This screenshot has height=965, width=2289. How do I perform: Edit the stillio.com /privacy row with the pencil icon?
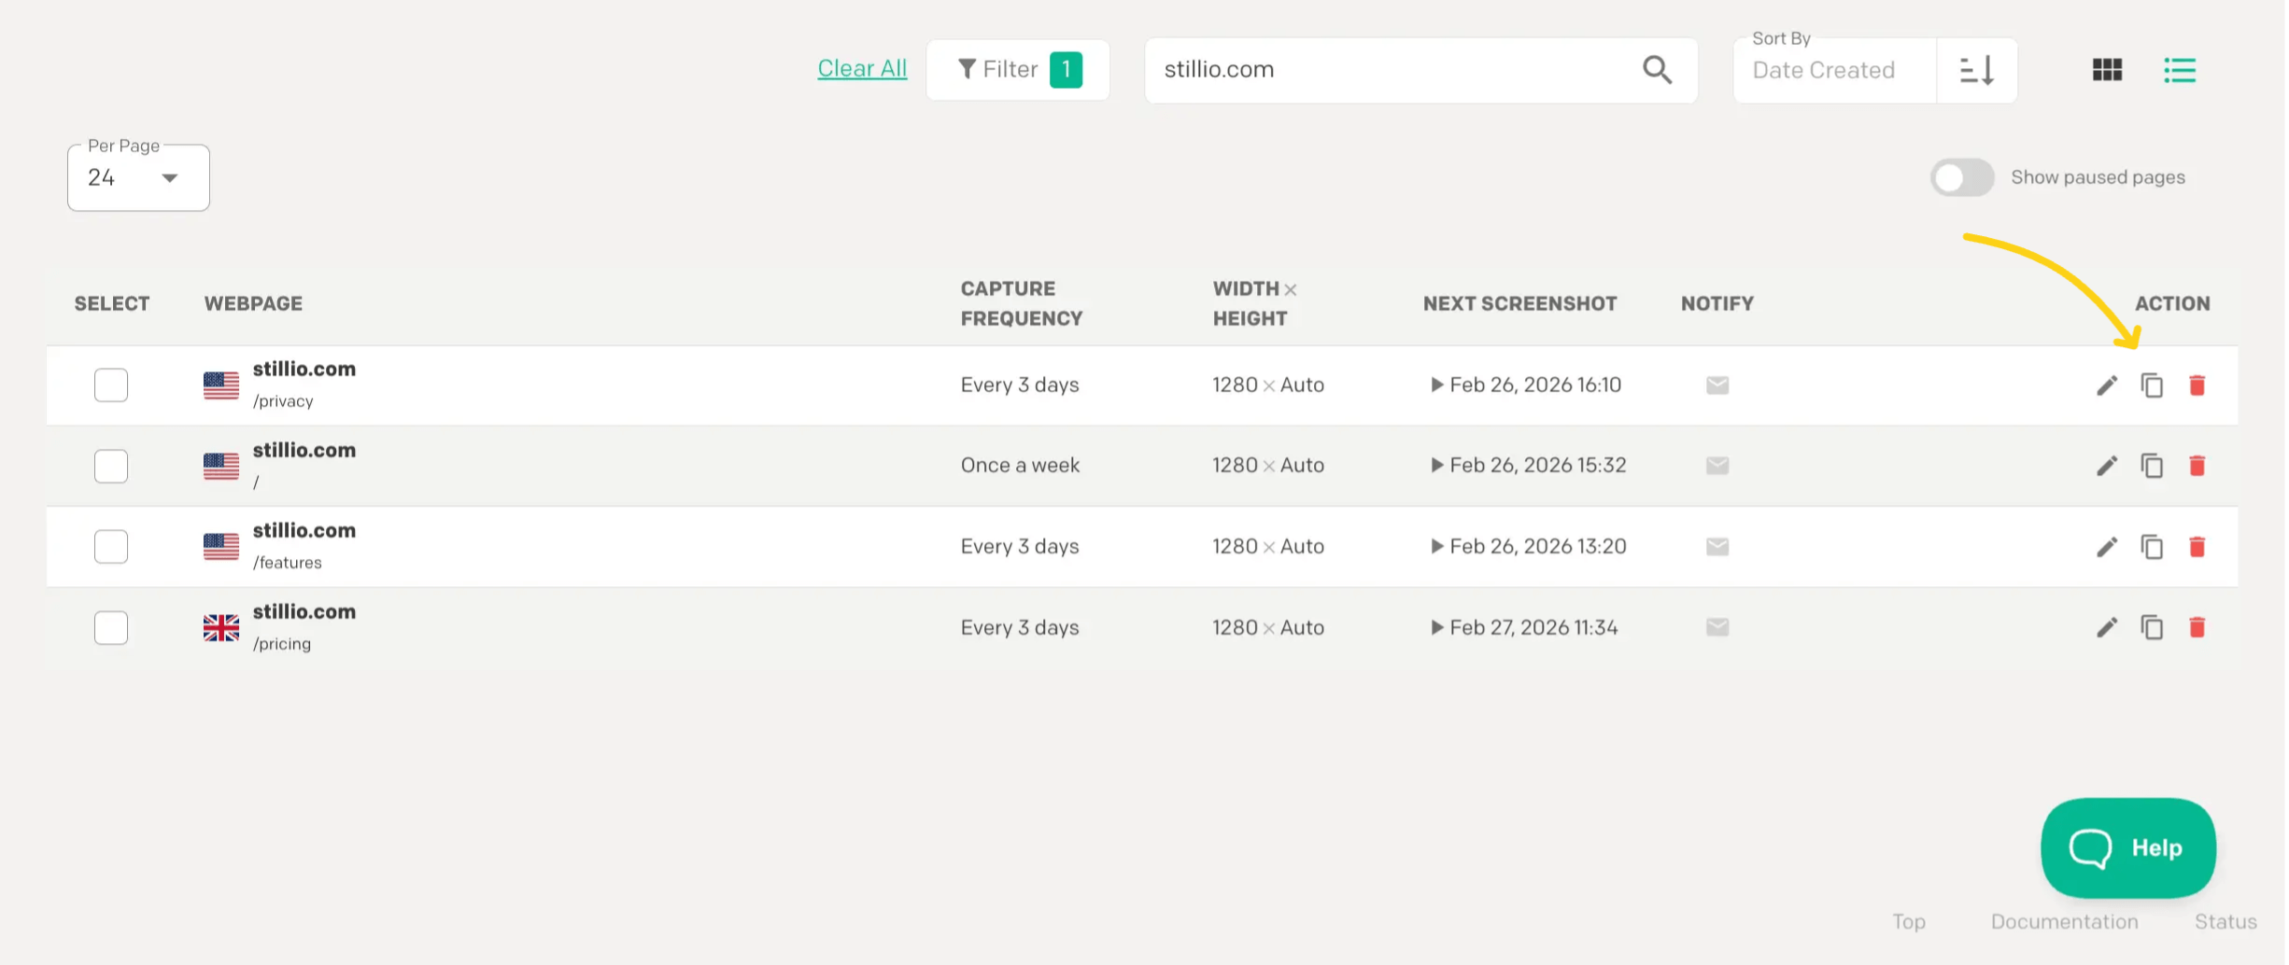coord(2106,385)
